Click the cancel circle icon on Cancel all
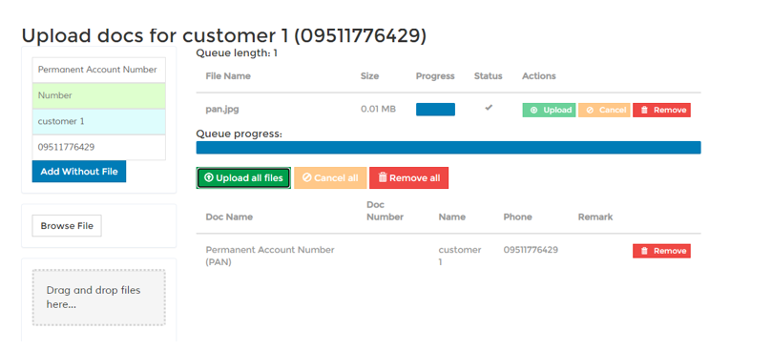 point(306,177)
